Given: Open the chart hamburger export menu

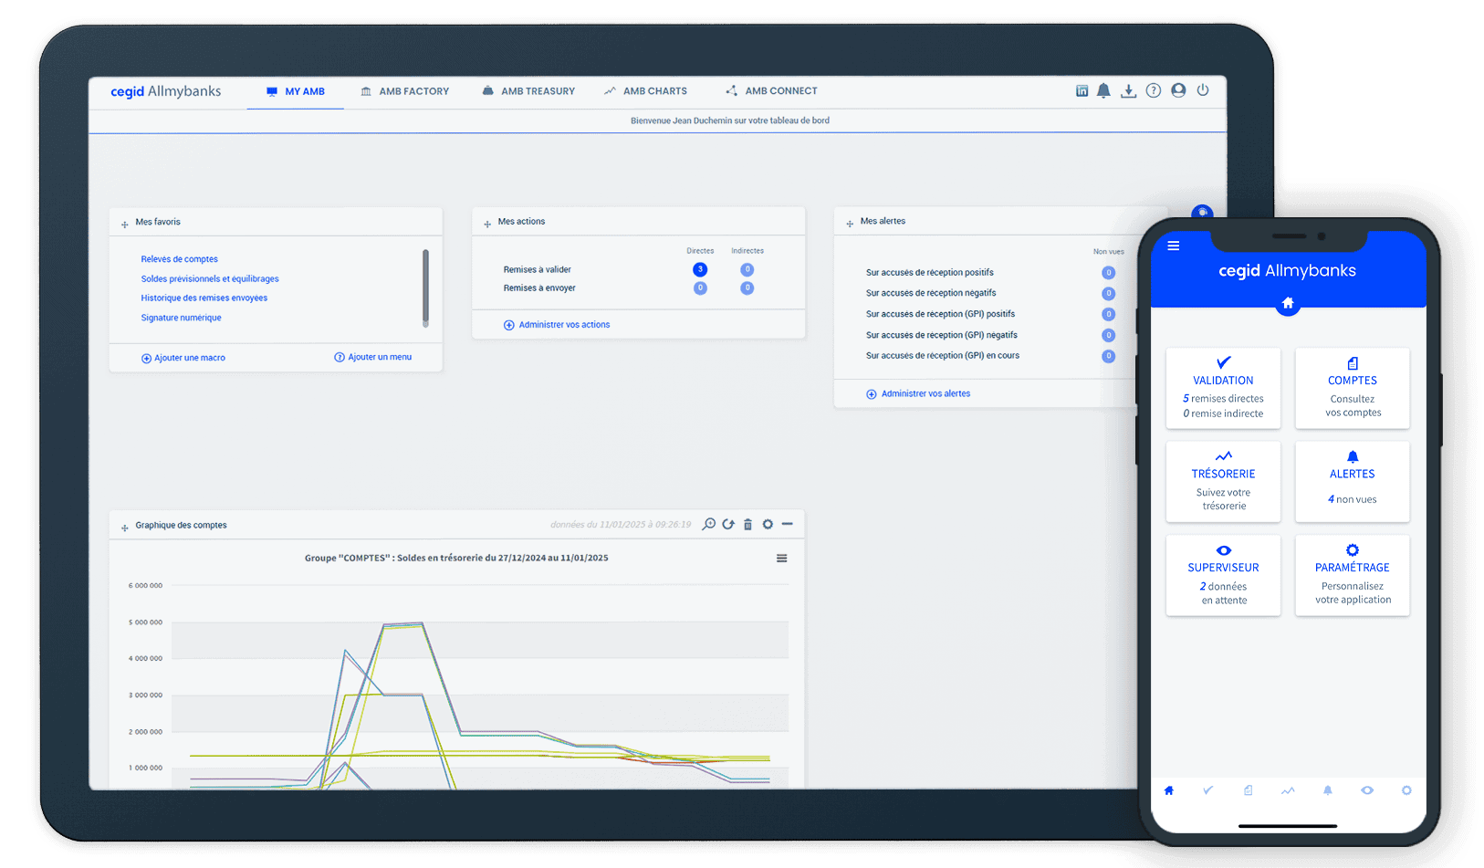Looking at the screenshot, I should click(x=782, y=559).
